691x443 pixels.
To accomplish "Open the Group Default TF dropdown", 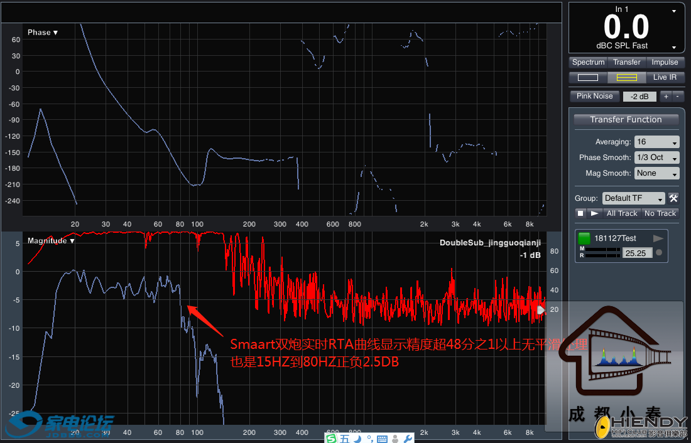I will 633,198.
